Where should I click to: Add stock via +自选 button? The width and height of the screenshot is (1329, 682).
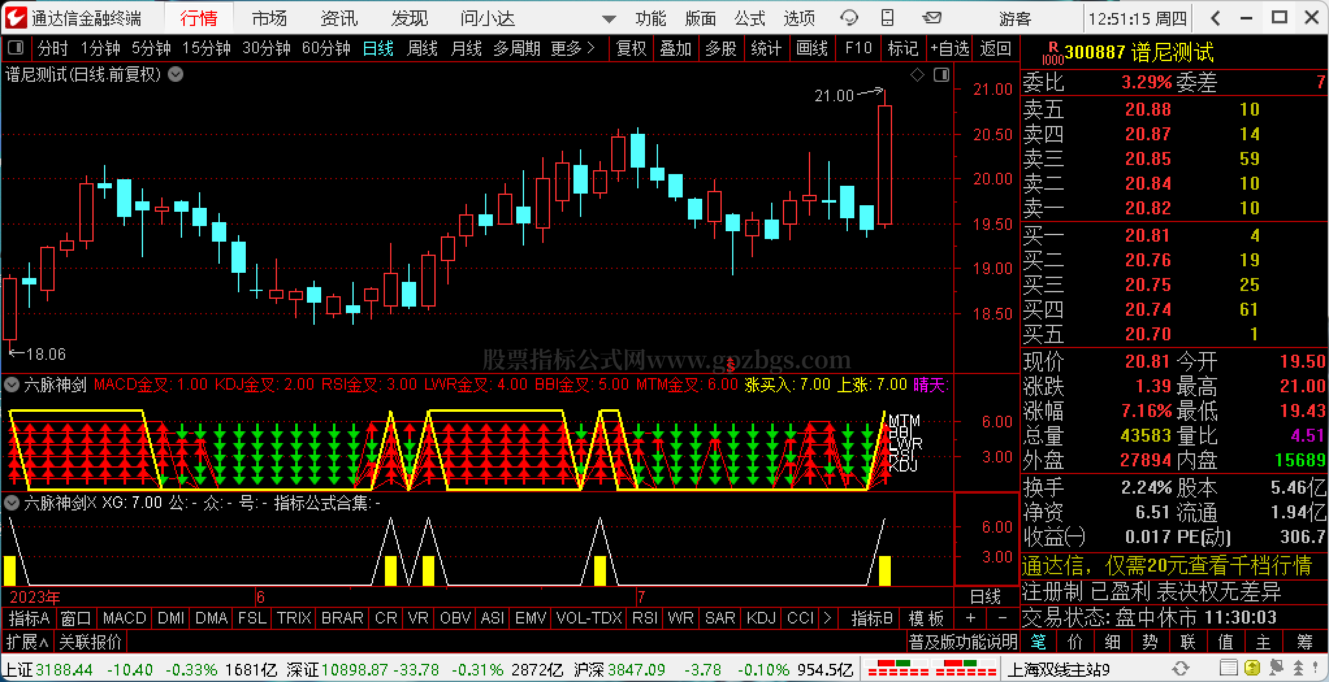[949, 48]
